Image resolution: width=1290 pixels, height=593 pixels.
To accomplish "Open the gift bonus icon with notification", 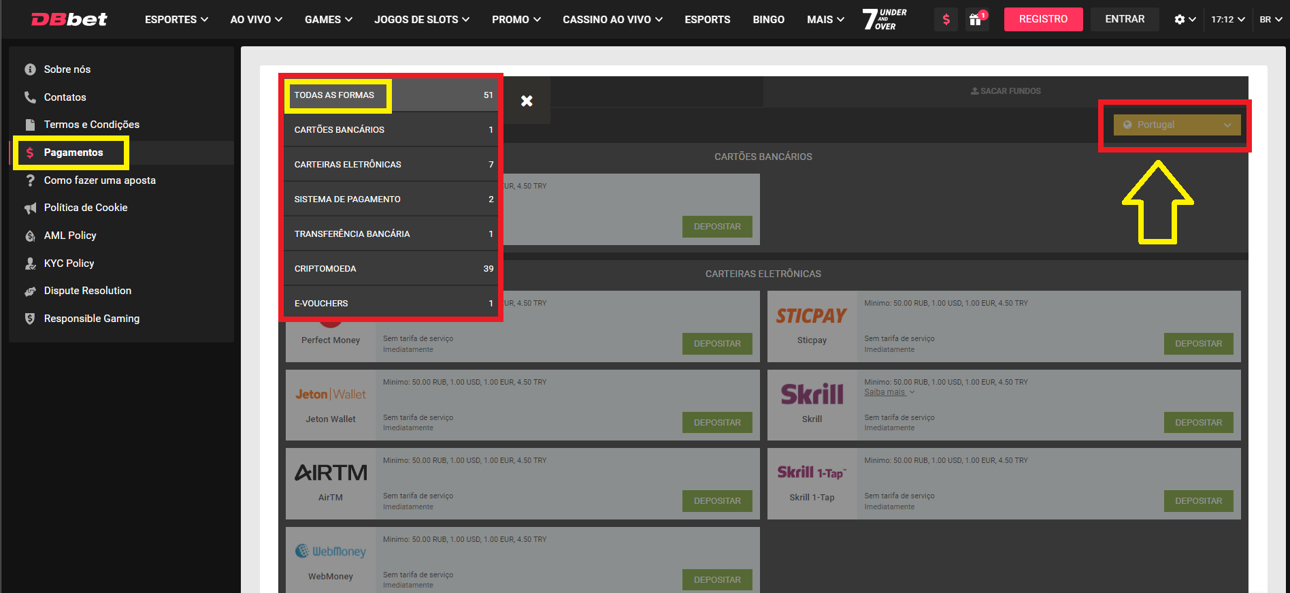I will 976,19.
